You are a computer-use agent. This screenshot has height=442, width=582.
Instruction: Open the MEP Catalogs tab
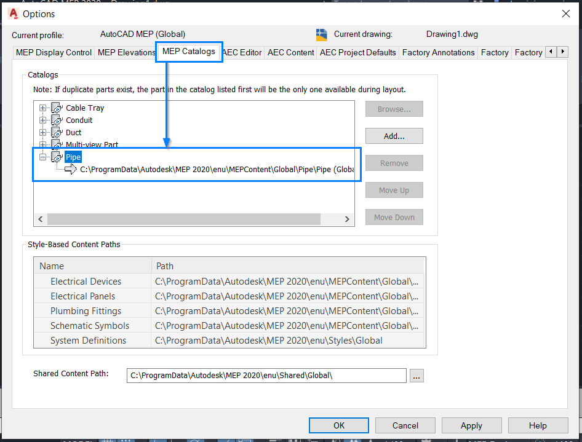[189, 52]
